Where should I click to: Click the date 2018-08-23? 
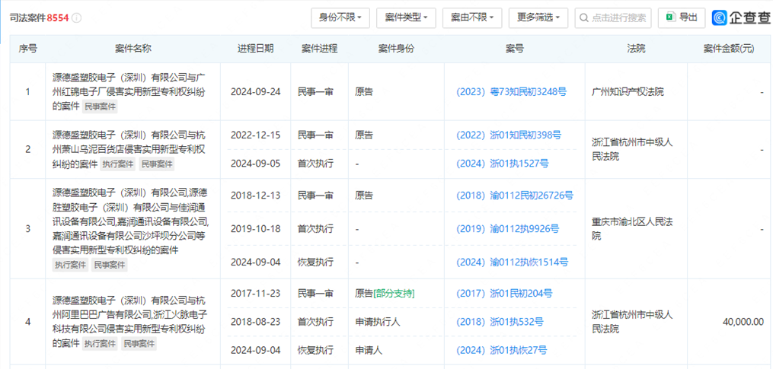tap(255, 322)
